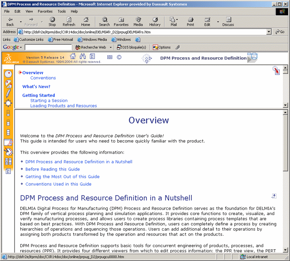290x261 pixels.
Task: Click the window with magnifier sidebar icon
Action: (8, 142)
